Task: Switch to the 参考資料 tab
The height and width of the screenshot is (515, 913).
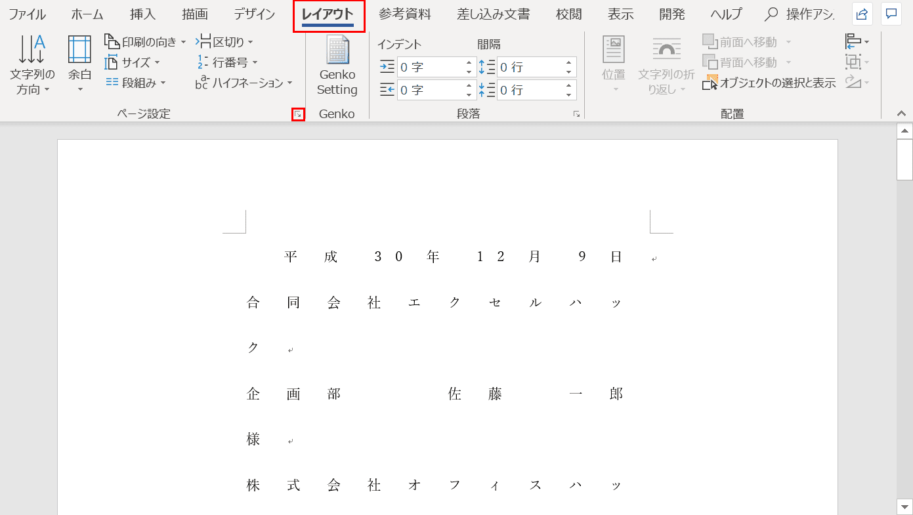Action: point(405,14)
